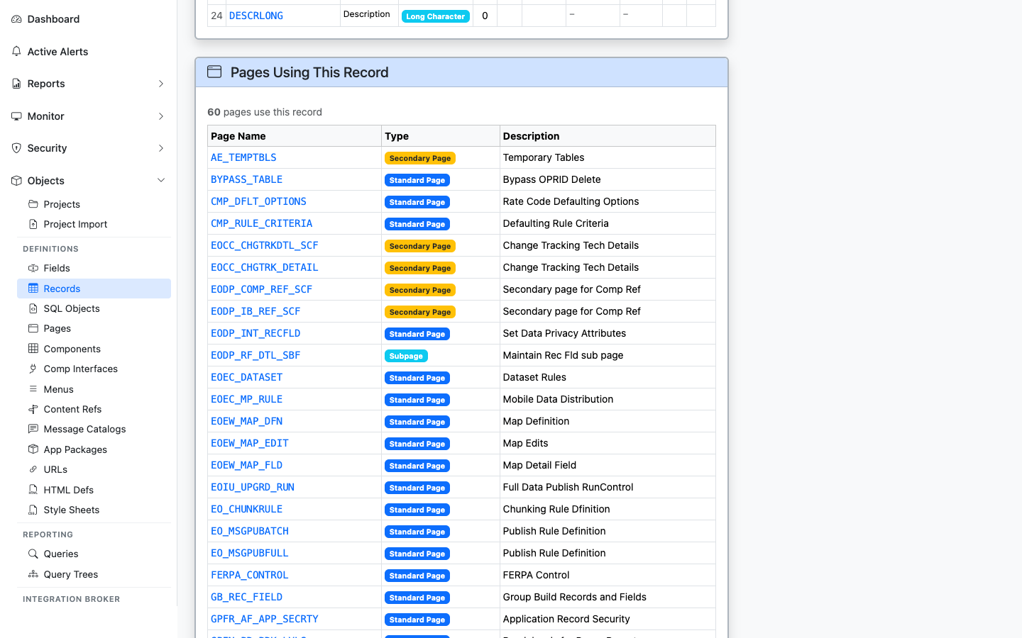Click the Subpage badge for EODP_RF_DTL_SBF
Screen dimensions: 1022x638
click(406, 356)
